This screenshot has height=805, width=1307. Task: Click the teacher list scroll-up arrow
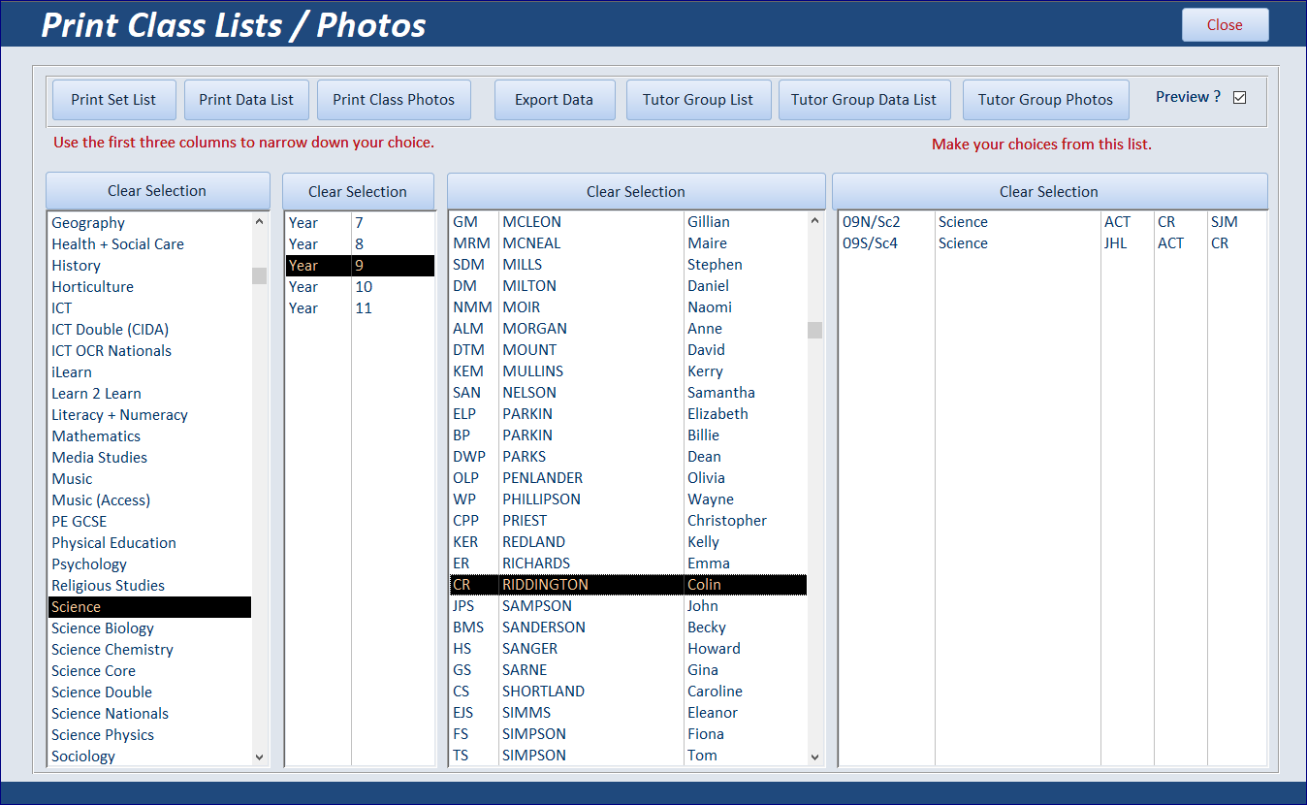coord(814,222)
